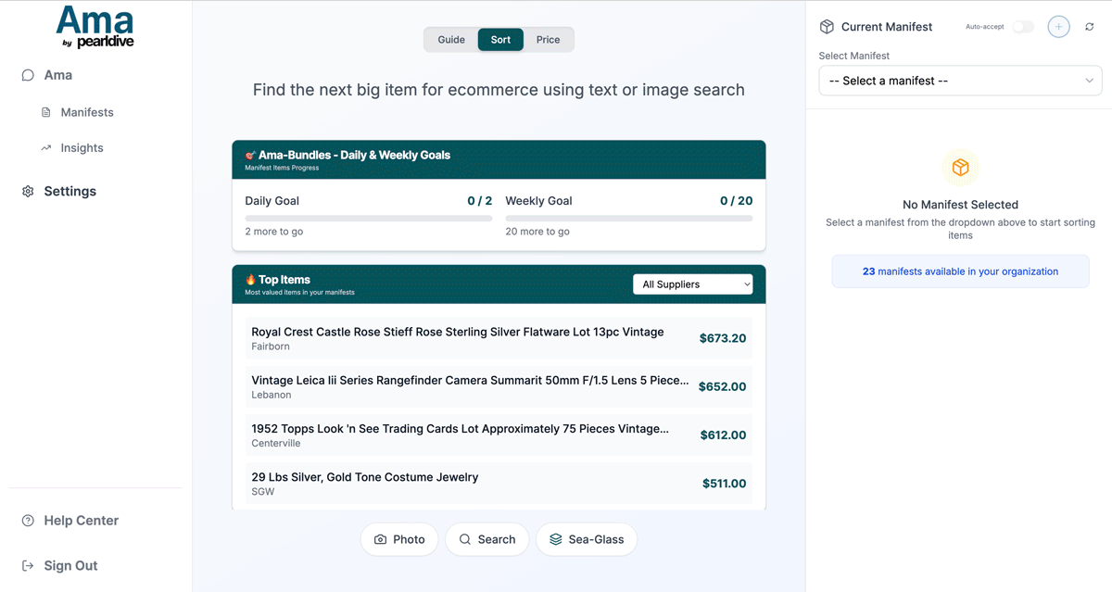Open the Help Center link

point(81,521)
